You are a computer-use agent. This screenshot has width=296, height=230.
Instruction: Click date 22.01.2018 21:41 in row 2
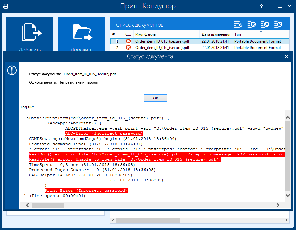[215, 48]
